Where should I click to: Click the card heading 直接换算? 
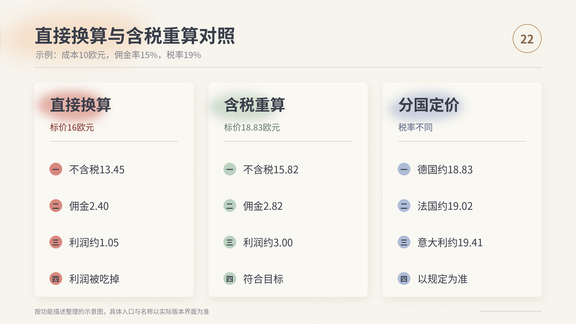click(x=81, y=105)
